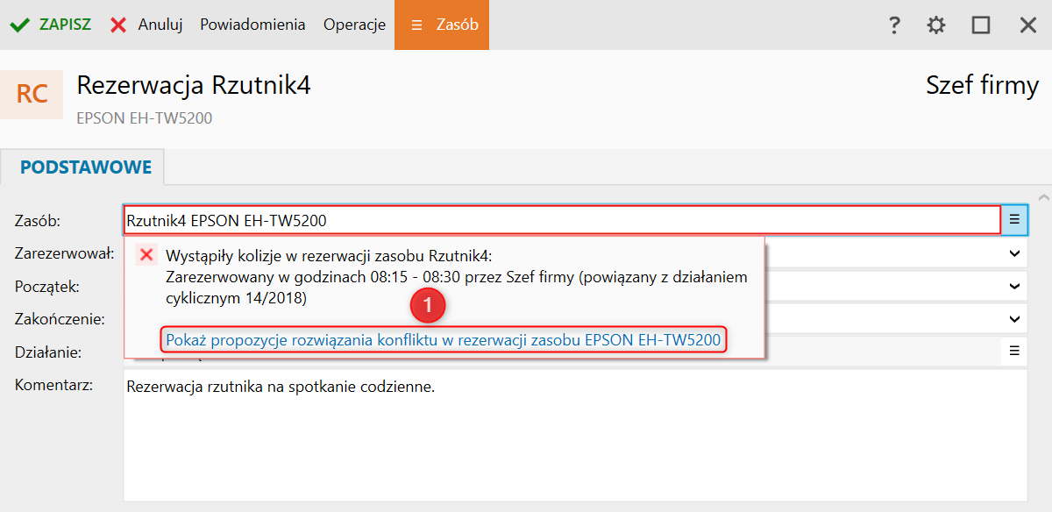Click the red step marker number 1
The height and width of the screenshot is (512, 1052).
tap(429, 306)
